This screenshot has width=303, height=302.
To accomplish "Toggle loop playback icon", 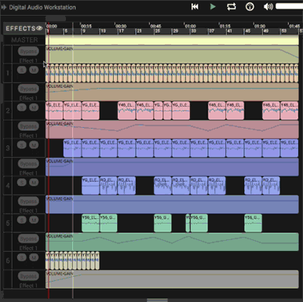I will coord(232,7).
